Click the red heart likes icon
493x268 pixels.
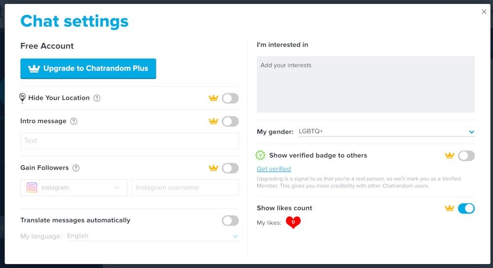[293, 223]
